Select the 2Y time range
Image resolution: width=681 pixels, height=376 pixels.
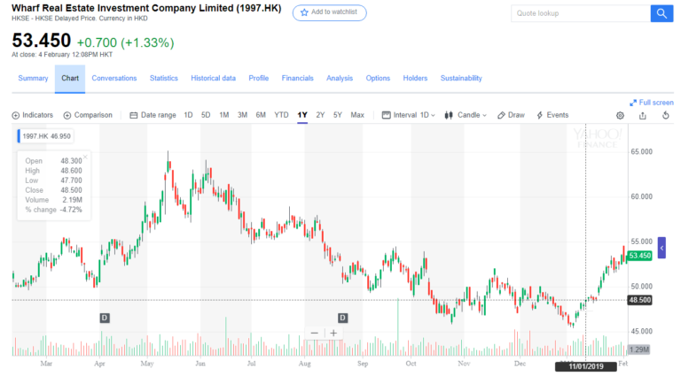(320, 115)
